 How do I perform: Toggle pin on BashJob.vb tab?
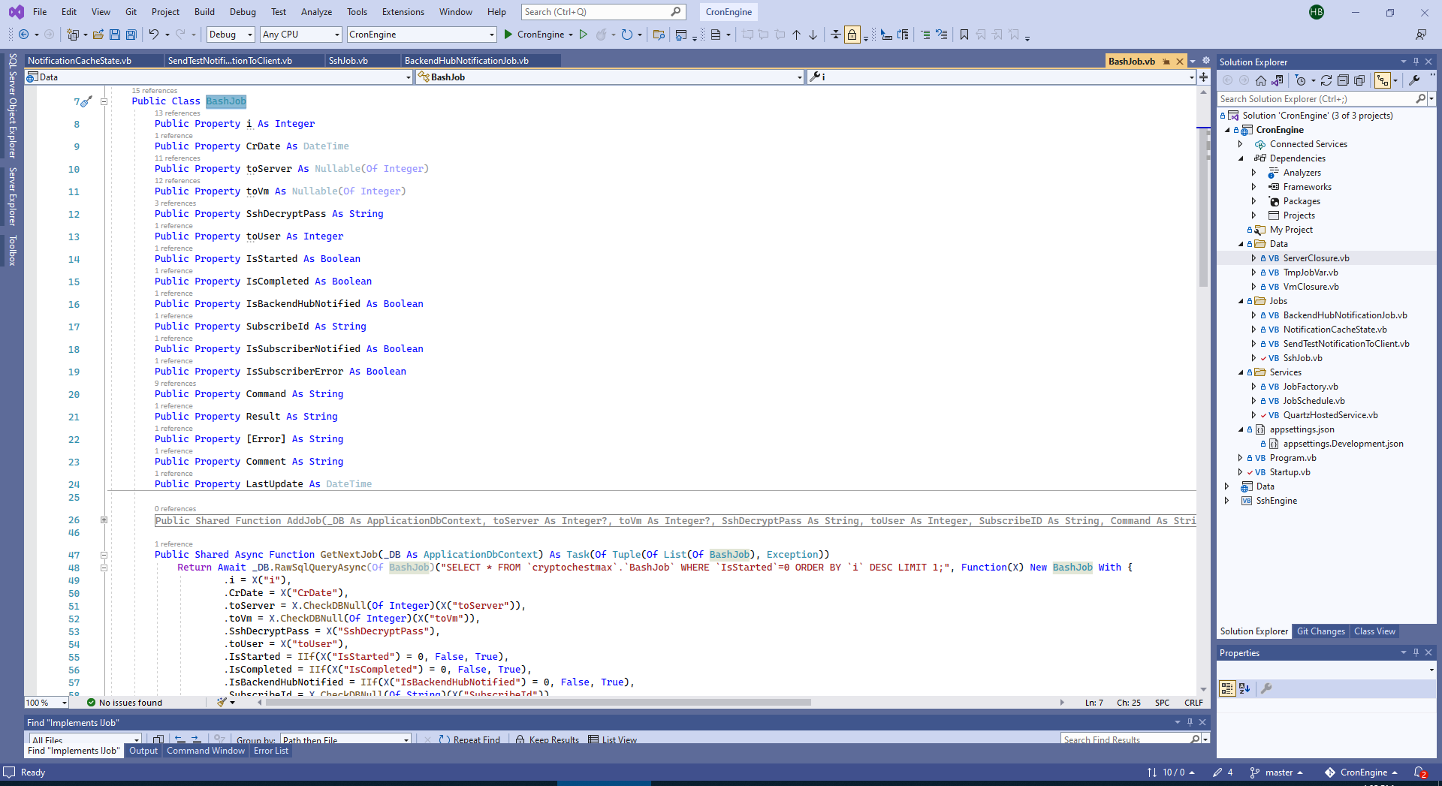[x=1166, y=62]
